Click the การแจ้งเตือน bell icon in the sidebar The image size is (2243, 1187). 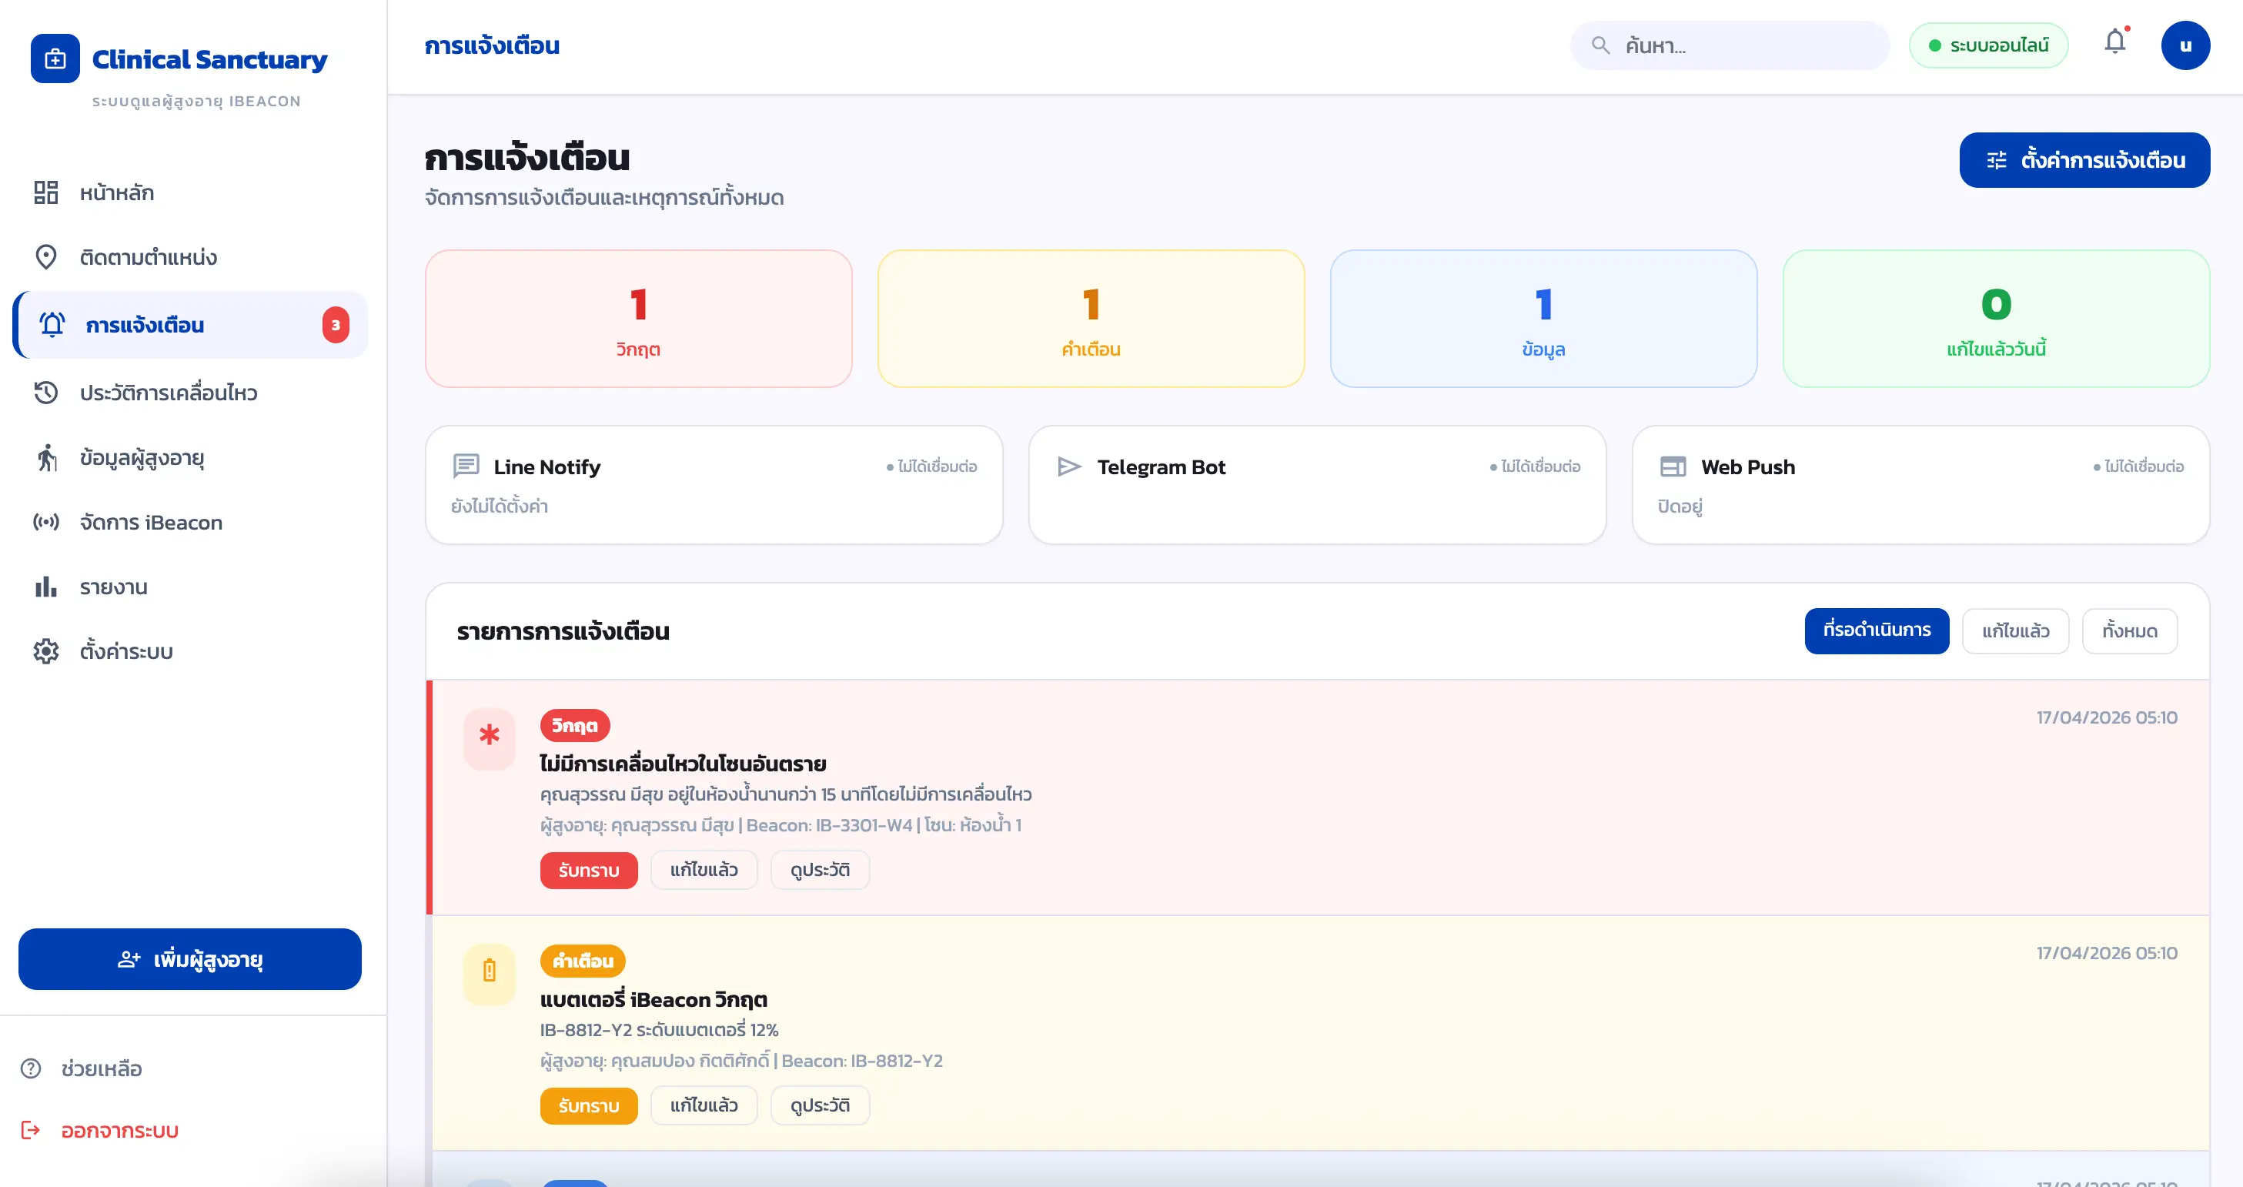(52, 325)
